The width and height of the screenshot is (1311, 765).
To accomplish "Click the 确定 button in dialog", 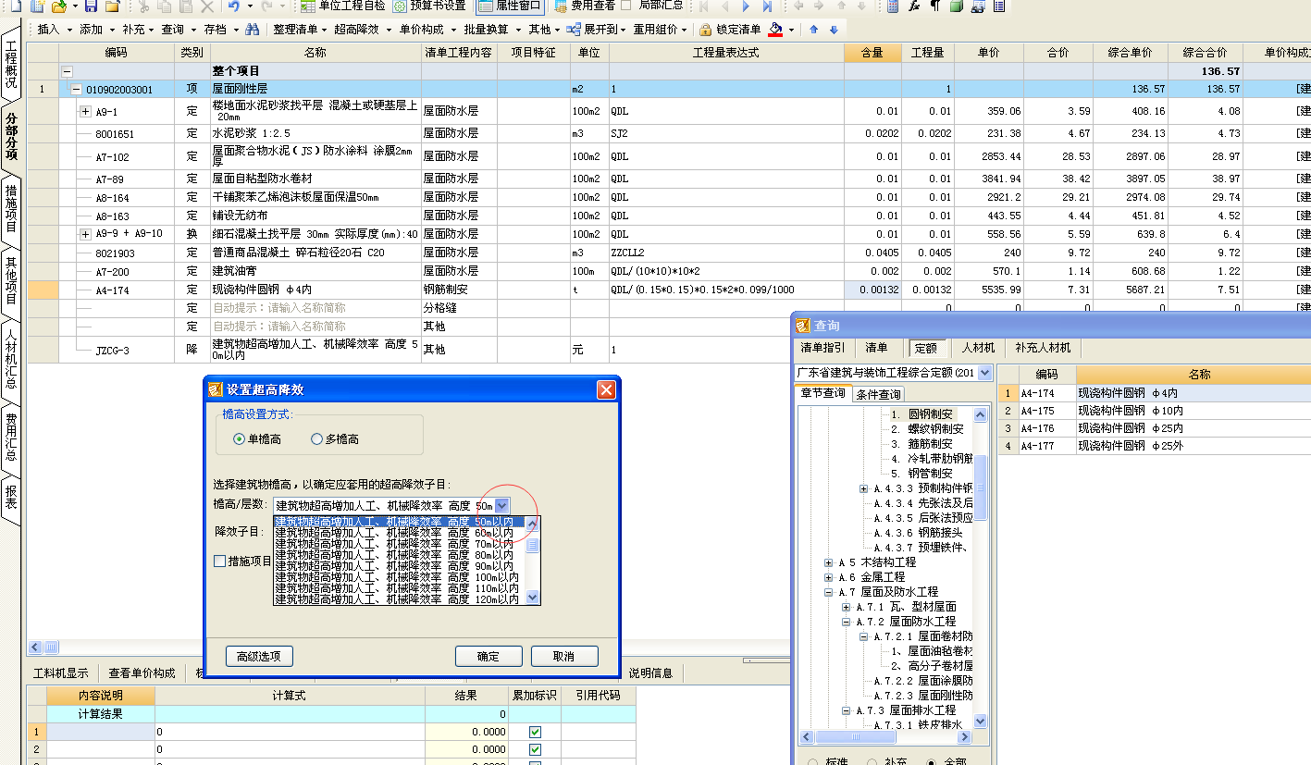I will tap(489, 657).
